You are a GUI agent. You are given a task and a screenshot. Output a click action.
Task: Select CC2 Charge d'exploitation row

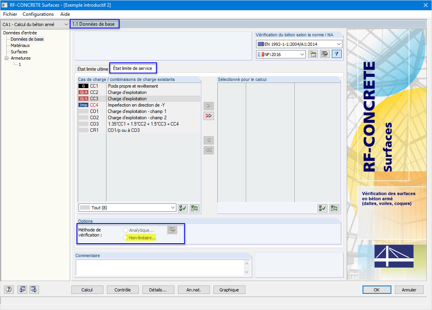tap(139, 92)
